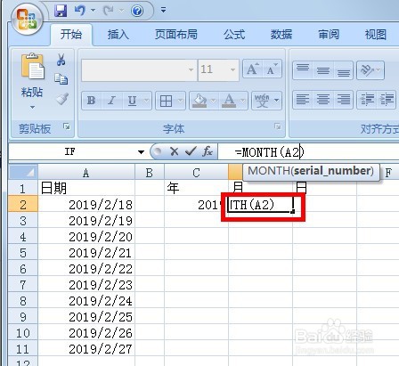The width and height of the screenshot is (399, 366).
Task: Click the MONTH link in the function tooltip
Action: [269, 171]
